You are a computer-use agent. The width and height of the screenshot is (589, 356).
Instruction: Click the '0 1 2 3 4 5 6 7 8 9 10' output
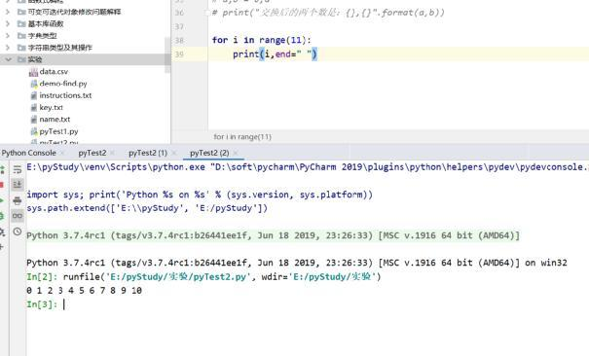click(x=84, y=291)
